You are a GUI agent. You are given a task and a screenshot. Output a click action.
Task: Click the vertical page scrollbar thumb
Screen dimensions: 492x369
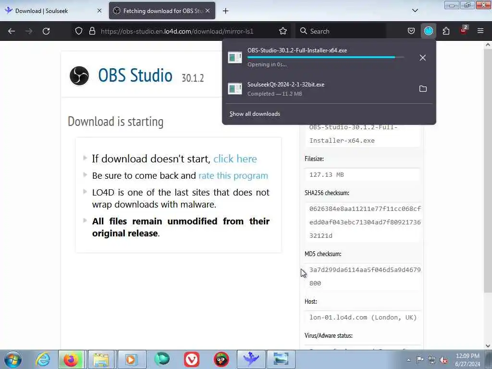[x=487, y=170]
